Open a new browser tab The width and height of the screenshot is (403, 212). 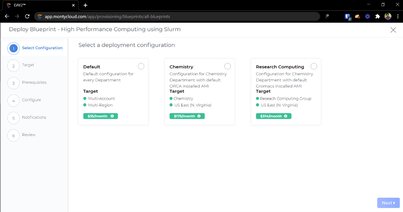pyautogui.click(x=85, y=5)
